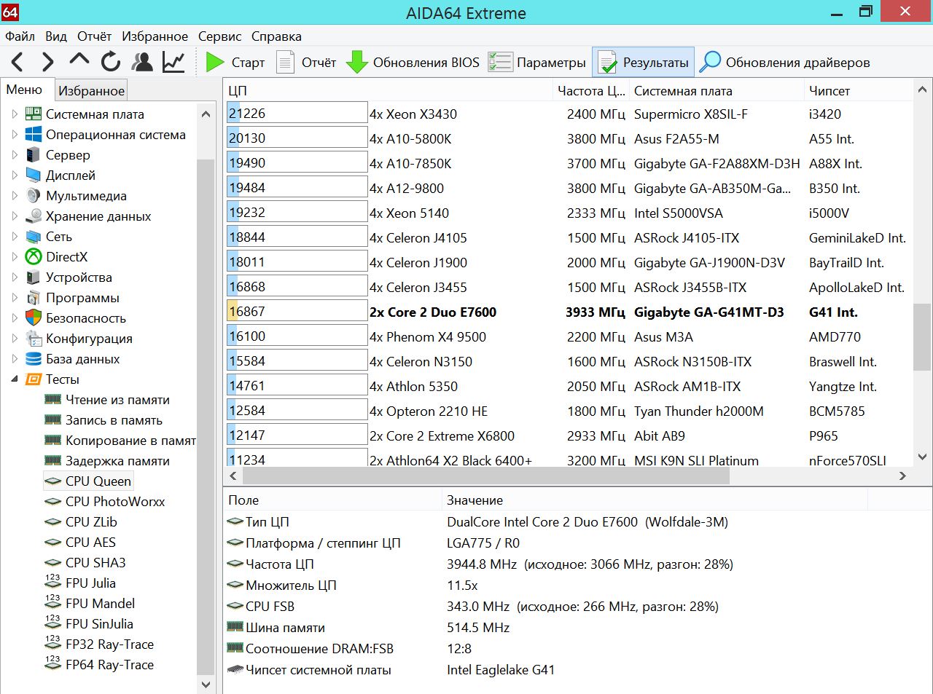Open the Избранное menu in menu bar

click(x=155, y=36)
